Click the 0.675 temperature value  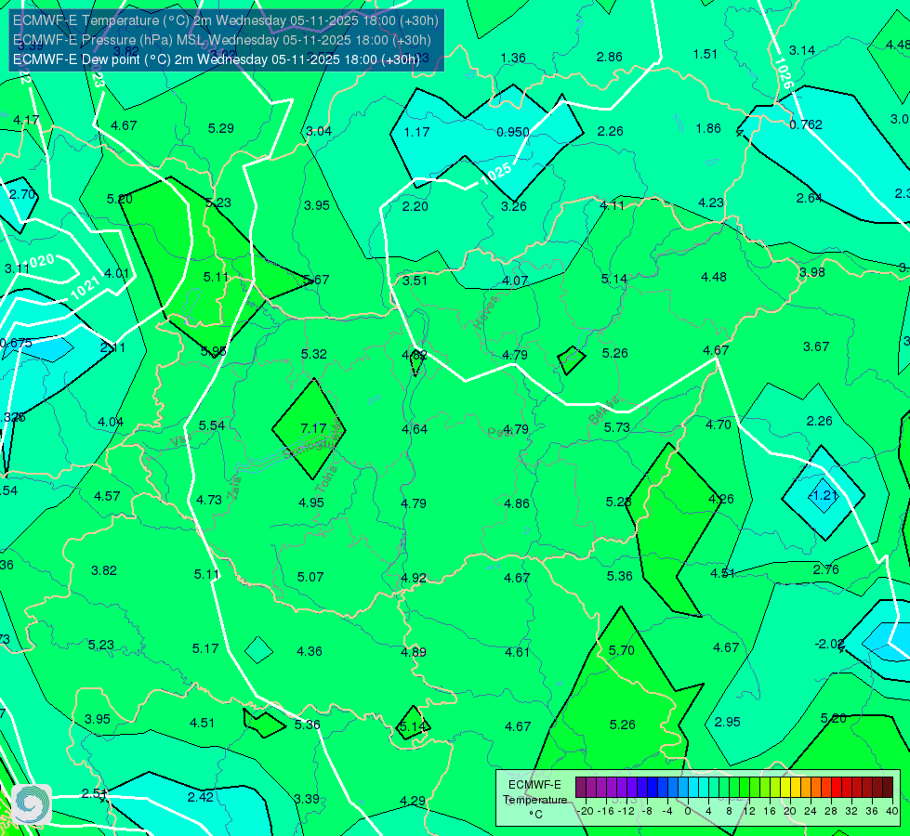coord(16,343)
